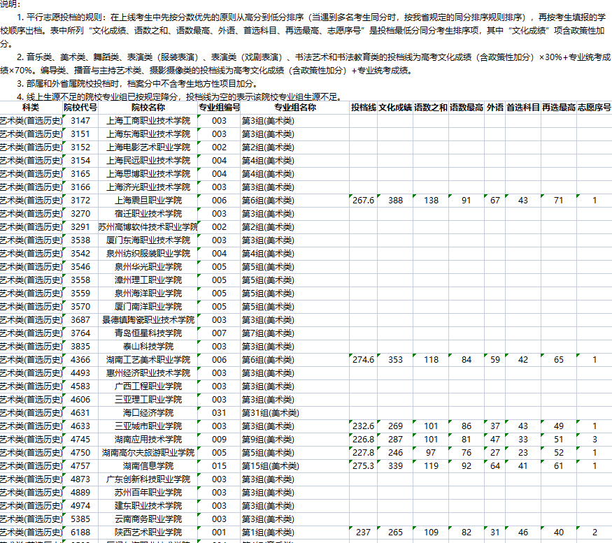Click school code 4757
Screen dimensions: 612x543
[80, 466]
